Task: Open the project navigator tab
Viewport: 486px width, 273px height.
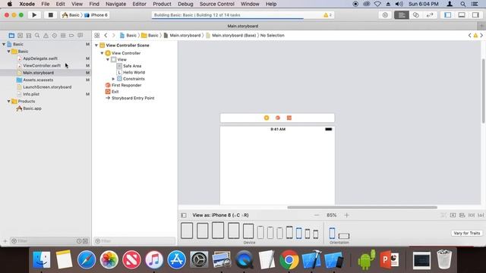Action: pyautogui.click(x=11, y=36)
